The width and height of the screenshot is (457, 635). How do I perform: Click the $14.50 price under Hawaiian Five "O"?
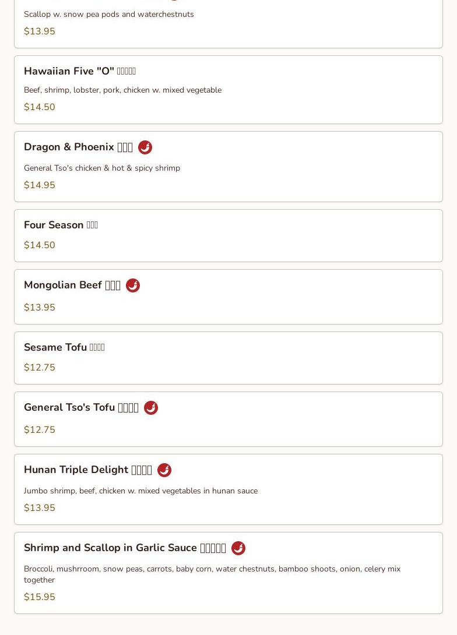click(40, 107)
